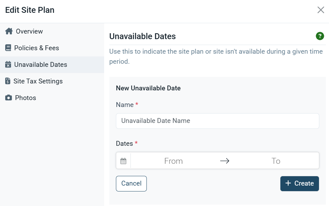Image resolution: width=329 pixels, height=206 pixels.
Task: Close the Edit Site Plan dialog
Action: tap(321, 10)
